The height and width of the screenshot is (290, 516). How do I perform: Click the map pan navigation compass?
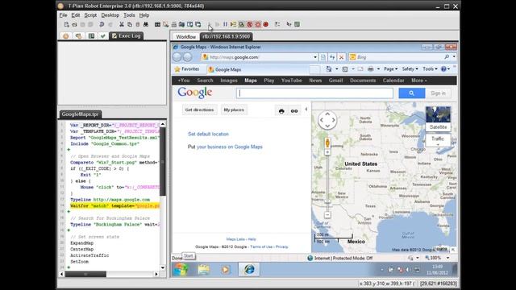(327, 120)
